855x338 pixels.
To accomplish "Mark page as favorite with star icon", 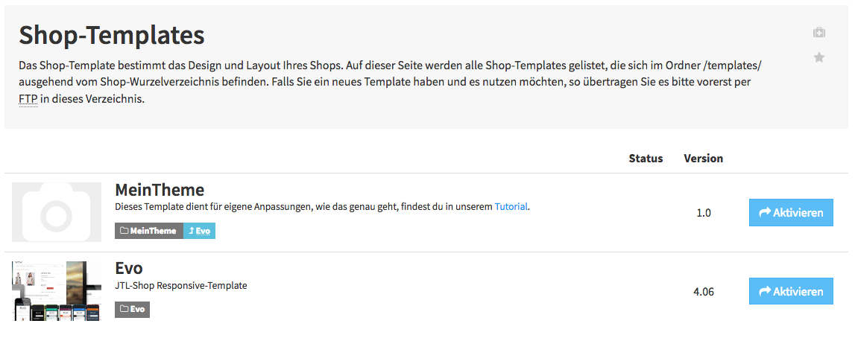I will (819, 57).
